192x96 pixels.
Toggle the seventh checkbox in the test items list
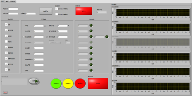click(6, 59)
